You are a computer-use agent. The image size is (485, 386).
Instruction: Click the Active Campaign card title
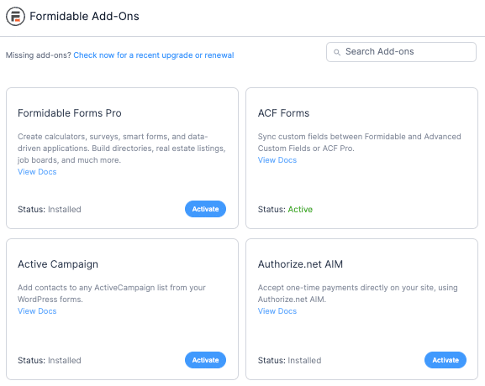tap(58, 264)
